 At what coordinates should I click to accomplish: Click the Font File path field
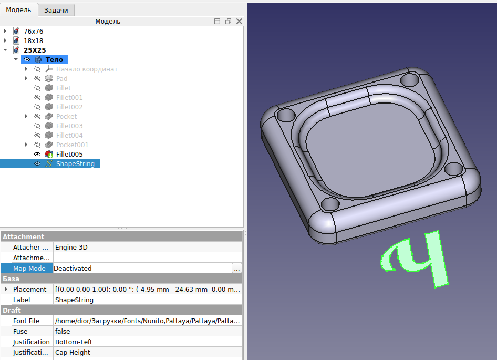[147, 321]
